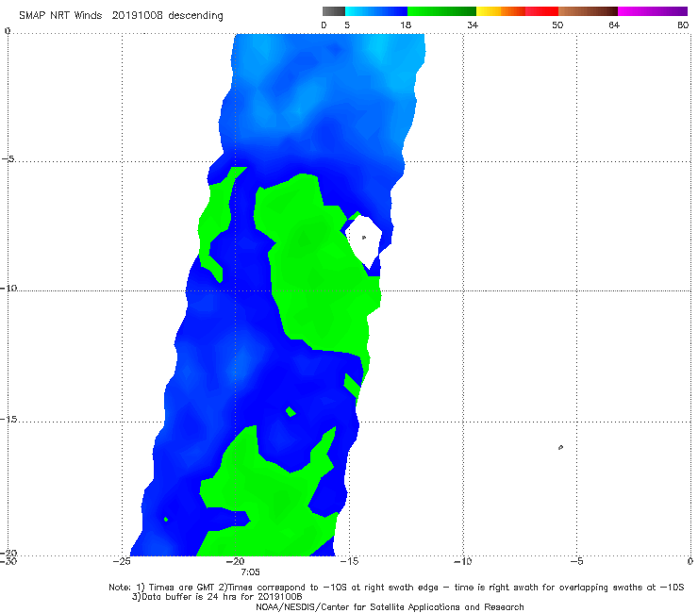Screen dimensions: 698x613
Task: Click the green segment of the color bar
Action: 442,11
